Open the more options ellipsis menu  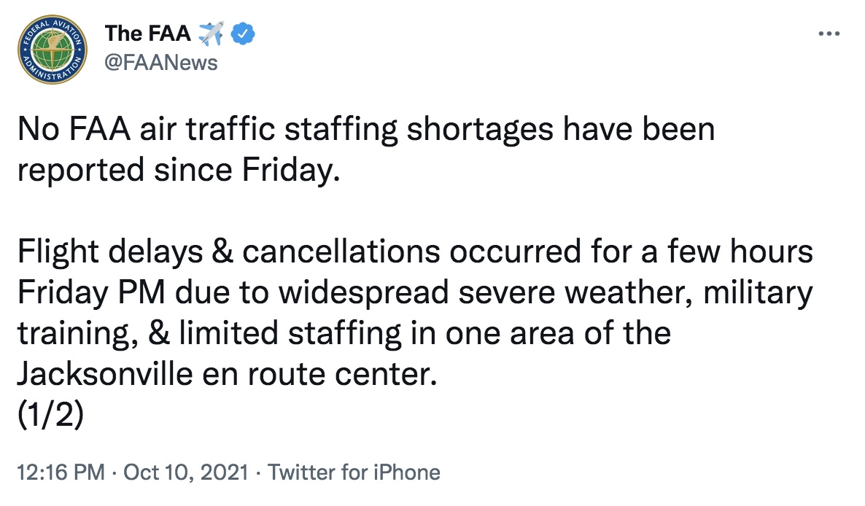click(829, 32)
